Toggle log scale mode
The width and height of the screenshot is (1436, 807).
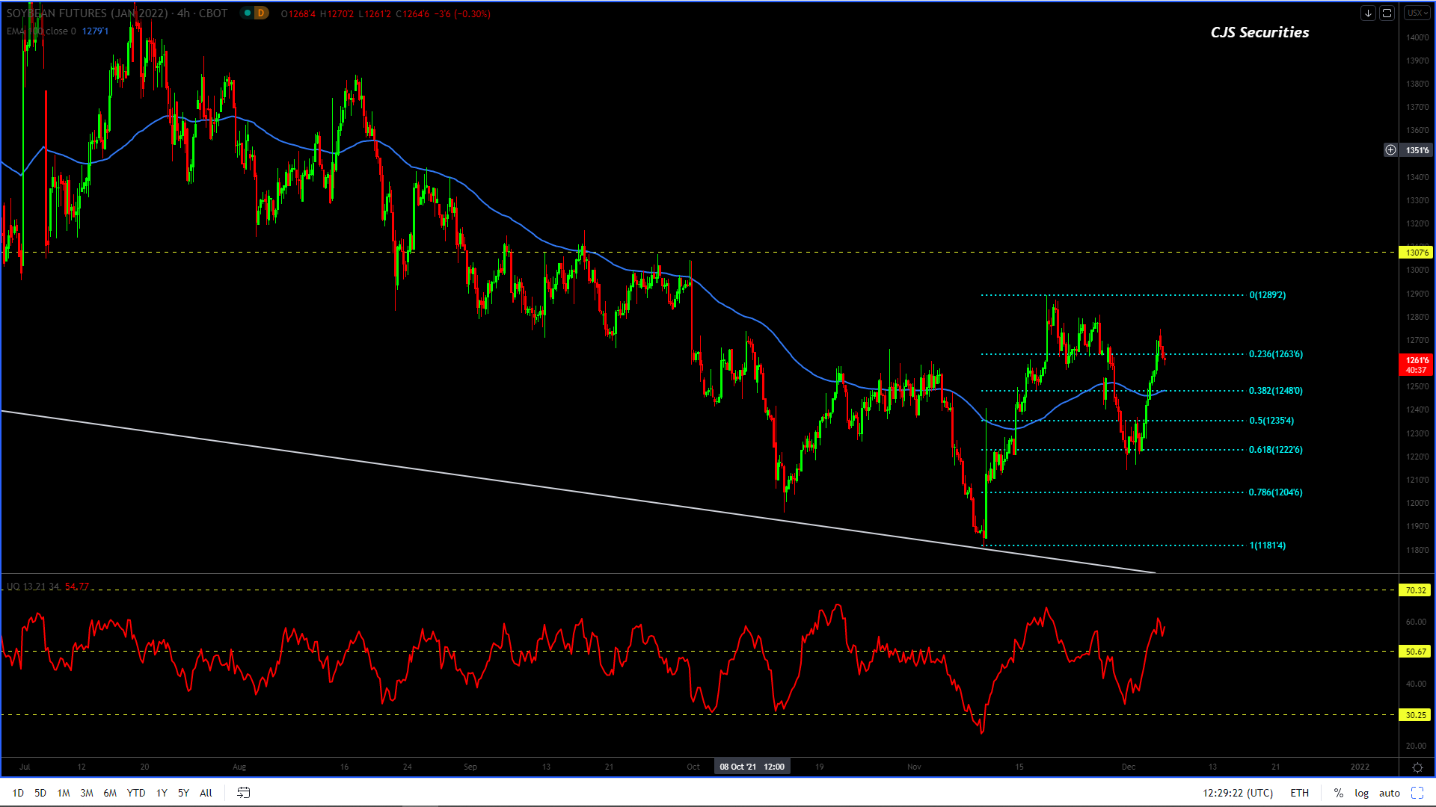[x=1361, y=793]
